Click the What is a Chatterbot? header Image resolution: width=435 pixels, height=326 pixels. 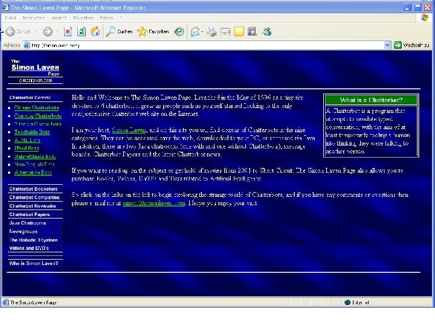[371, 100]
